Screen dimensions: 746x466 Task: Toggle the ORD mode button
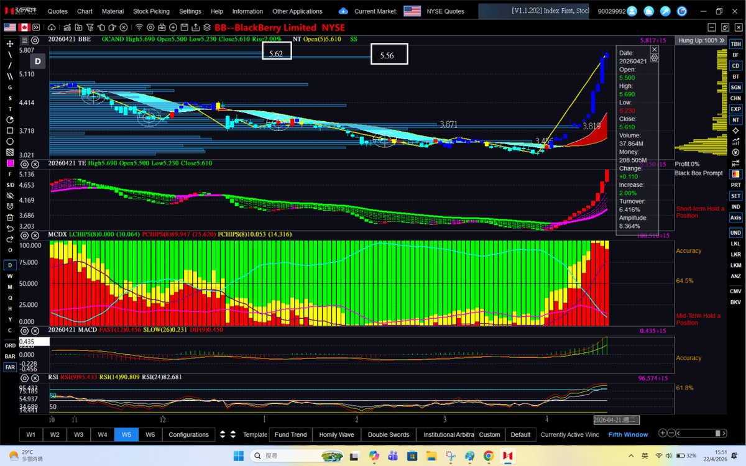10,345
